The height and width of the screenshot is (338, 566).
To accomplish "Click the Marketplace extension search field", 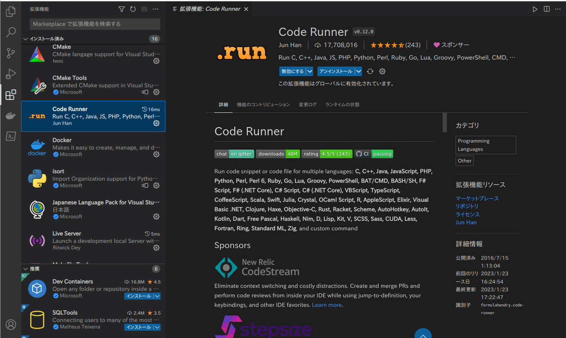I will (x=95, y=24).
